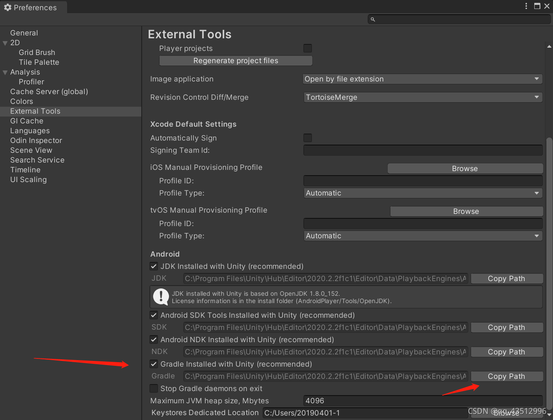Collapse the 2D category triangle
Viewport: 553px width, 420px height.
click(x=5, y=43)
